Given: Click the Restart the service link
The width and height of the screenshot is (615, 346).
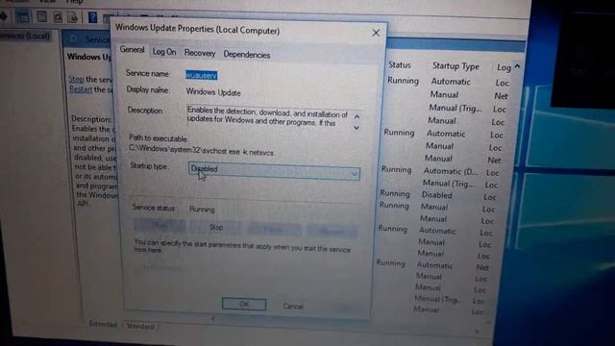Looking at the screenshot, I should [81, 89].
